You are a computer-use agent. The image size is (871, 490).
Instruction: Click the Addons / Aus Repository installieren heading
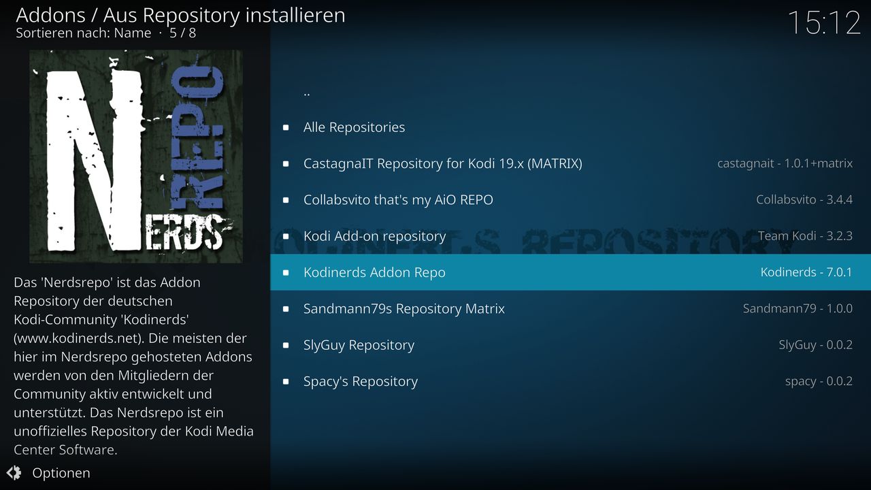click(x=180, y=14)
